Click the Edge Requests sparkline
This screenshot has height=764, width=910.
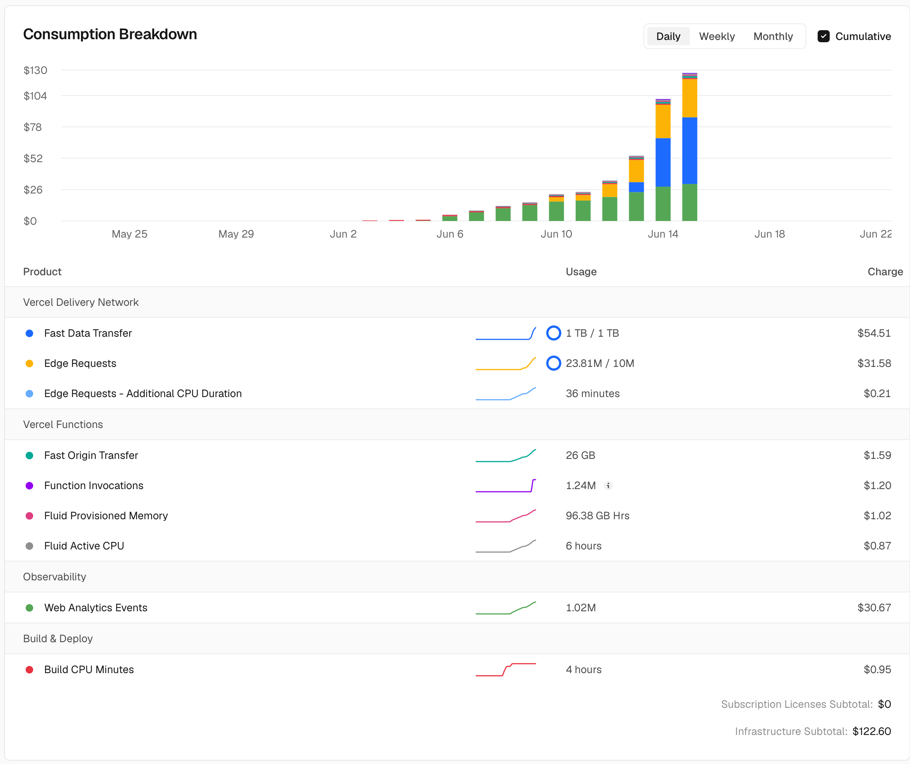pos(506,364)
